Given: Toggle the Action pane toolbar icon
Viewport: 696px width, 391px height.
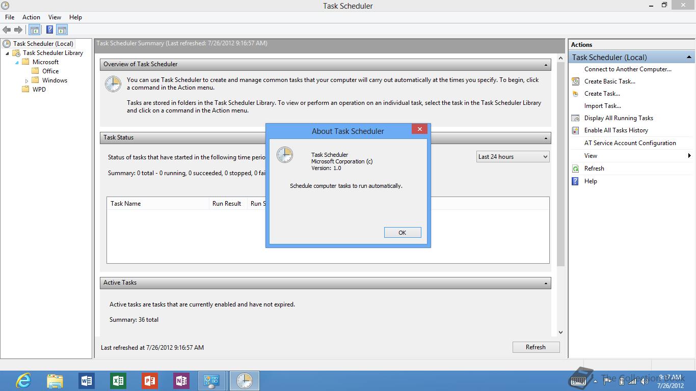Looking at the screenshot, I should click(62, 30).
